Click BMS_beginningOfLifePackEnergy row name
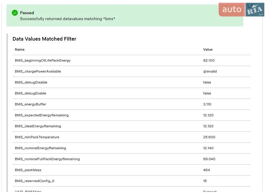 click(42, 60)
